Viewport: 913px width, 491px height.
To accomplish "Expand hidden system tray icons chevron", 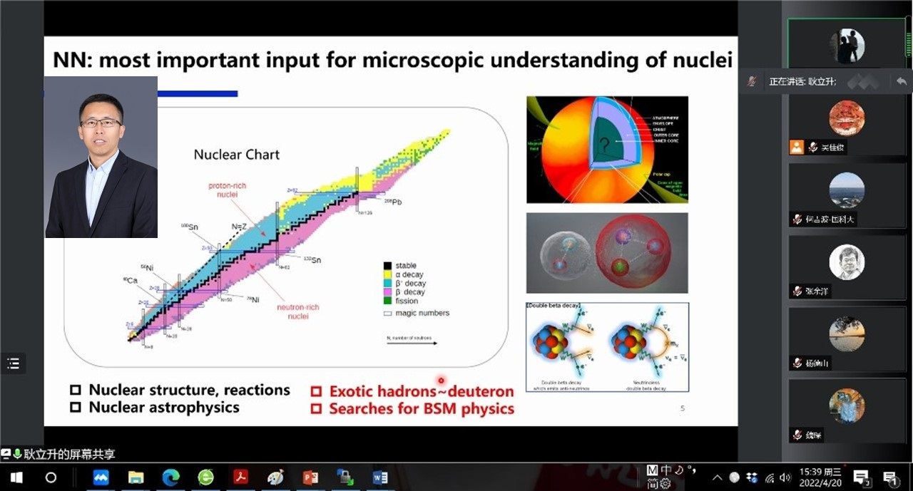I will pos(716,477).
